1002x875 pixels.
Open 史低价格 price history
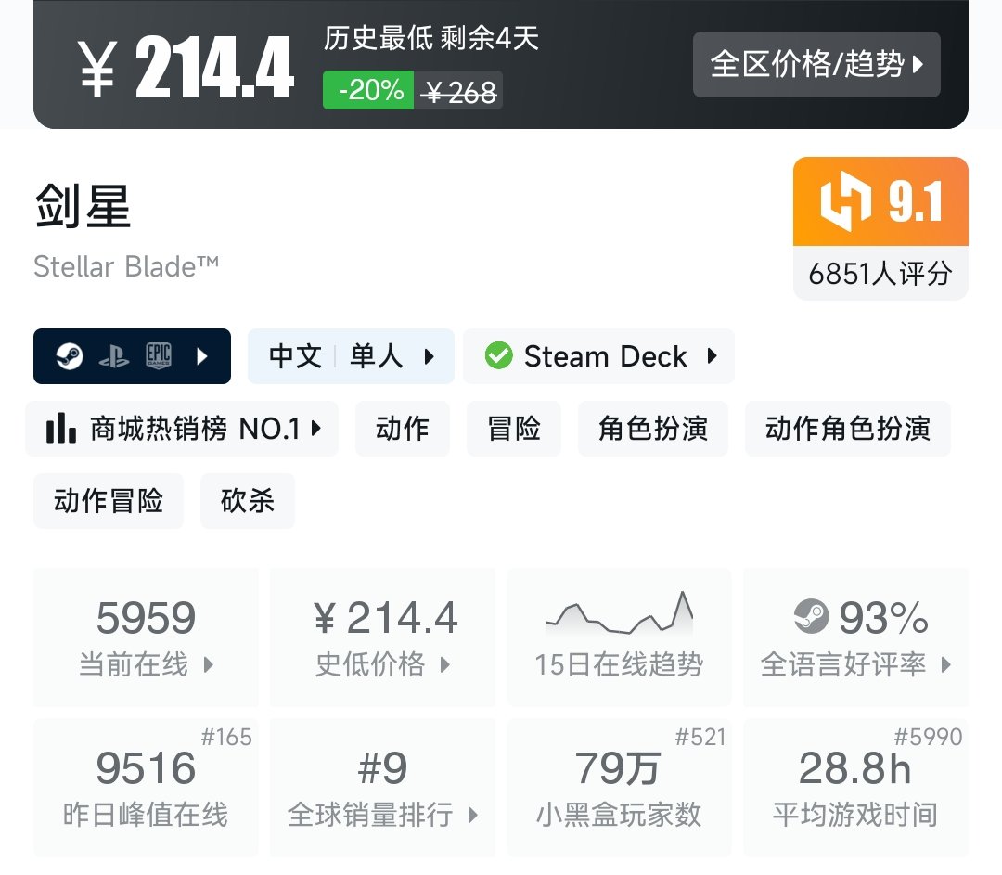point(382,637)
